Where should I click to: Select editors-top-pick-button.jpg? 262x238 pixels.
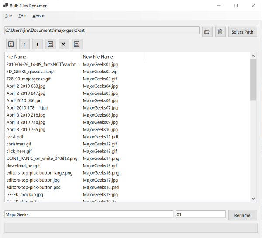pos(33,180)
